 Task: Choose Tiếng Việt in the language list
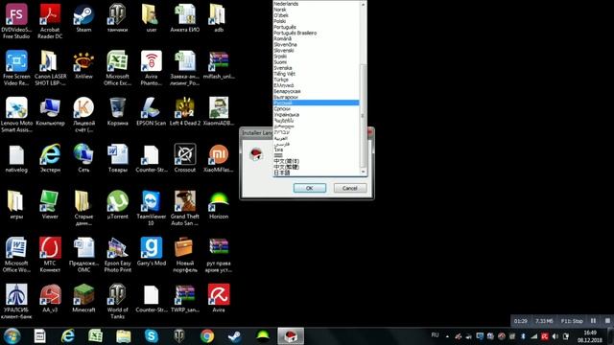pos(316,74)
